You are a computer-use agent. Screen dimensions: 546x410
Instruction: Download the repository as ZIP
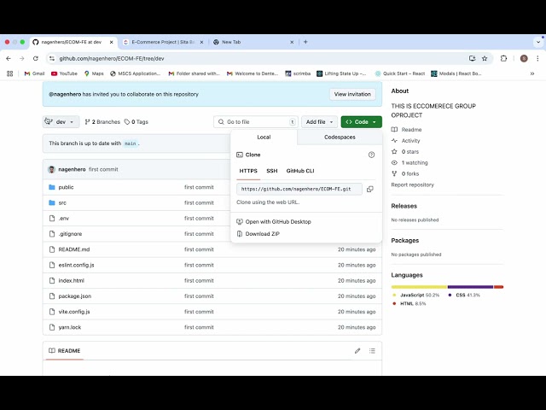pyautogui.click(x=258, y=234)
